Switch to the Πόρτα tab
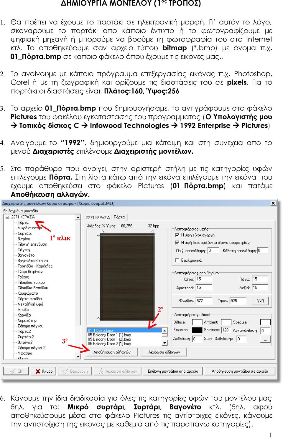The image size is (283, 438). (x=119, y=217)
